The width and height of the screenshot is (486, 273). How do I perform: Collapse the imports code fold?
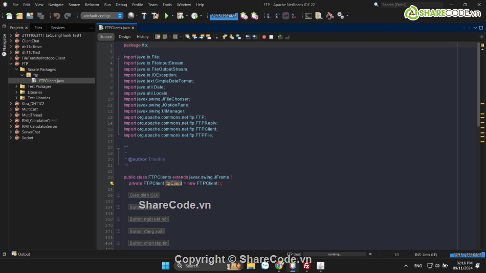pyautogui.click(x=118, y=57)
